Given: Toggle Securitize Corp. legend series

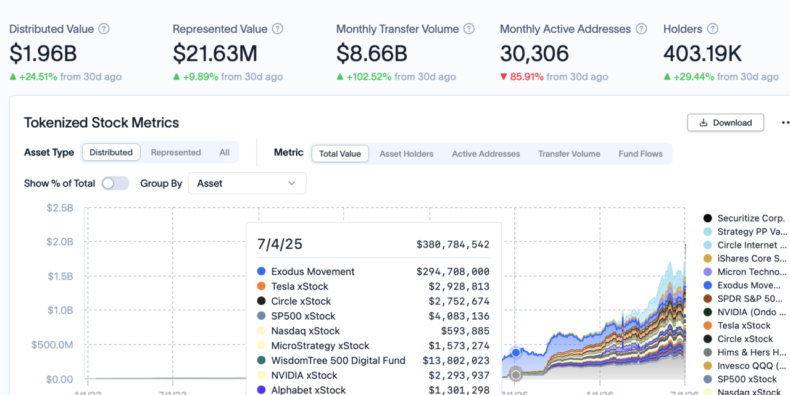Looking at the screenshot, I should pyautogui.click(x=744, y=218).
